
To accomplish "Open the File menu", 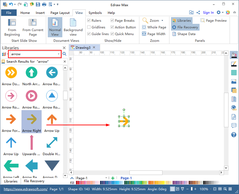I will coord(9,13).
